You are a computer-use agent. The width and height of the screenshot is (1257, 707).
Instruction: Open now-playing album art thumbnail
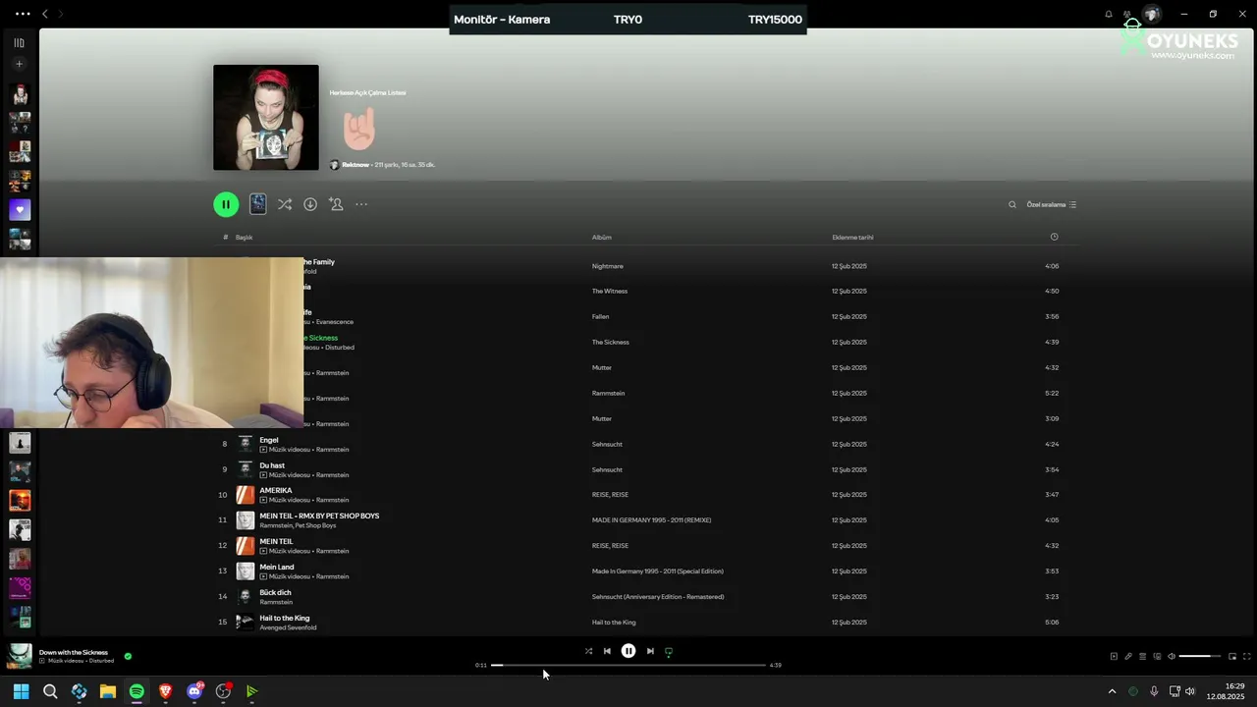20,656
